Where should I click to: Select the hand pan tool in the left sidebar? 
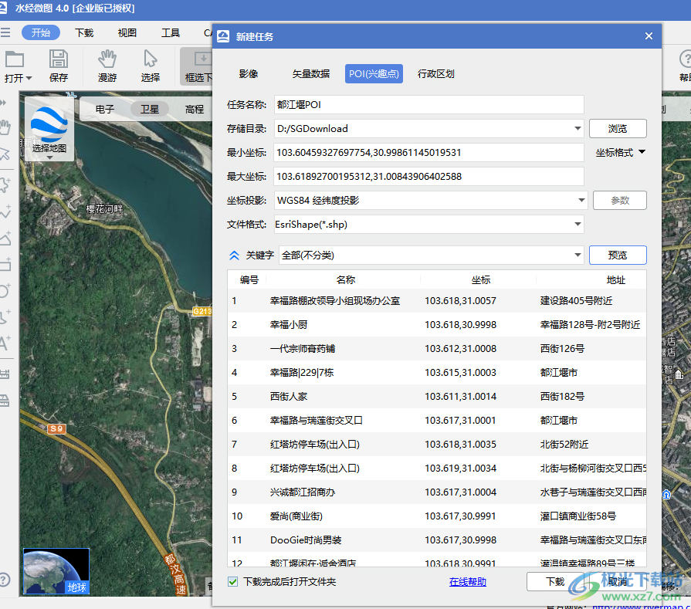click(5, 128)
